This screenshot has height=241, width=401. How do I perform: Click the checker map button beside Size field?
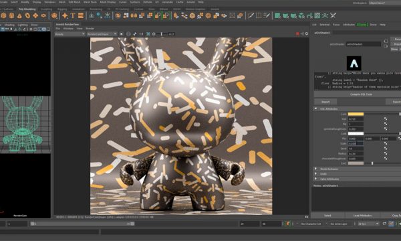pos(386,119)
